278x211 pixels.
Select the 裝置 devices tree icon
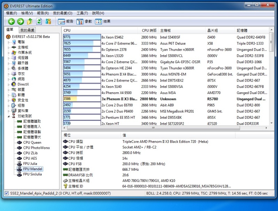pyautogui.click(x=14, y=90)
